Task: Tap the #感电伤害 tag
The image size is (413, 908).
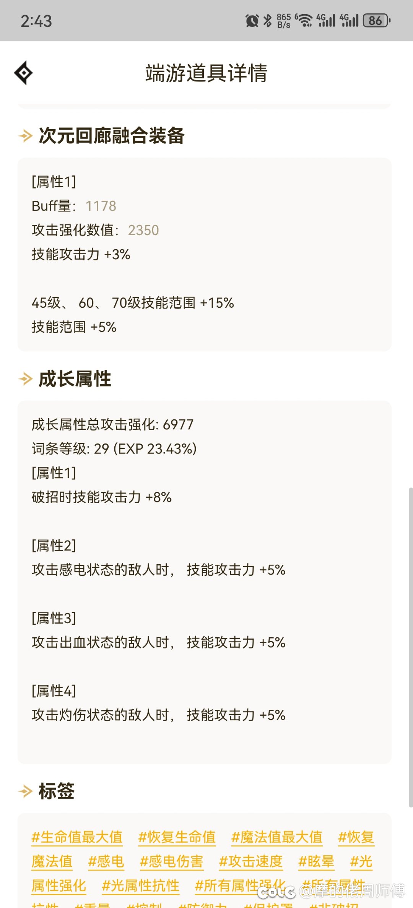Action: pos(171,861)
